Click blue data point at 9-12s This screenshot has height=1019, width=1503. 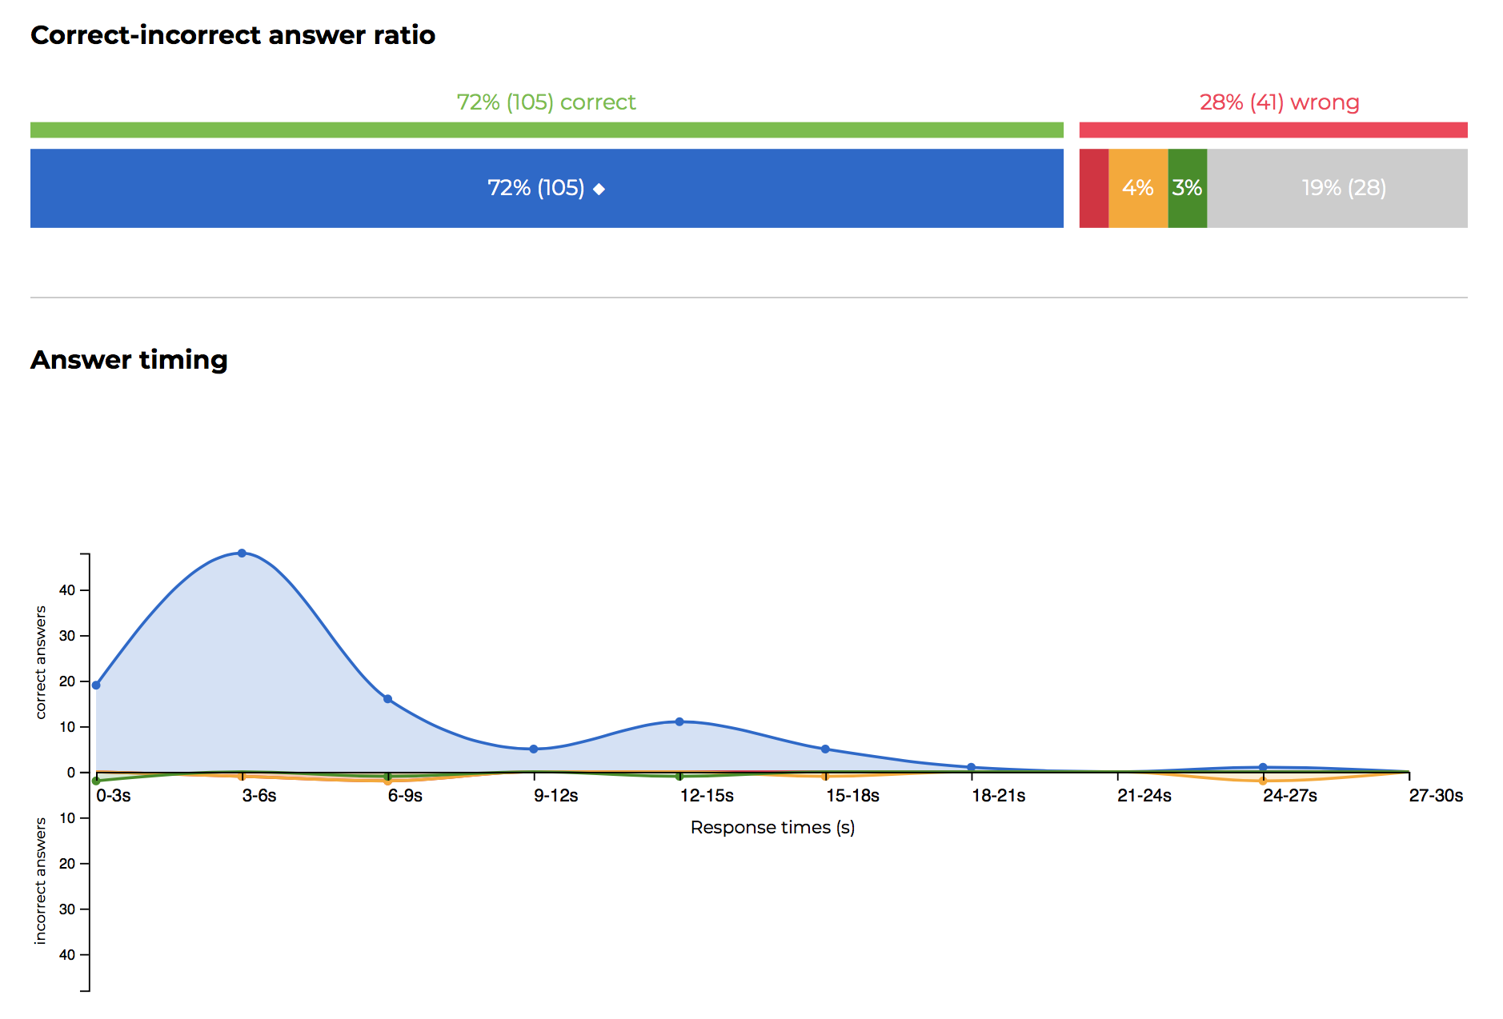534,749
